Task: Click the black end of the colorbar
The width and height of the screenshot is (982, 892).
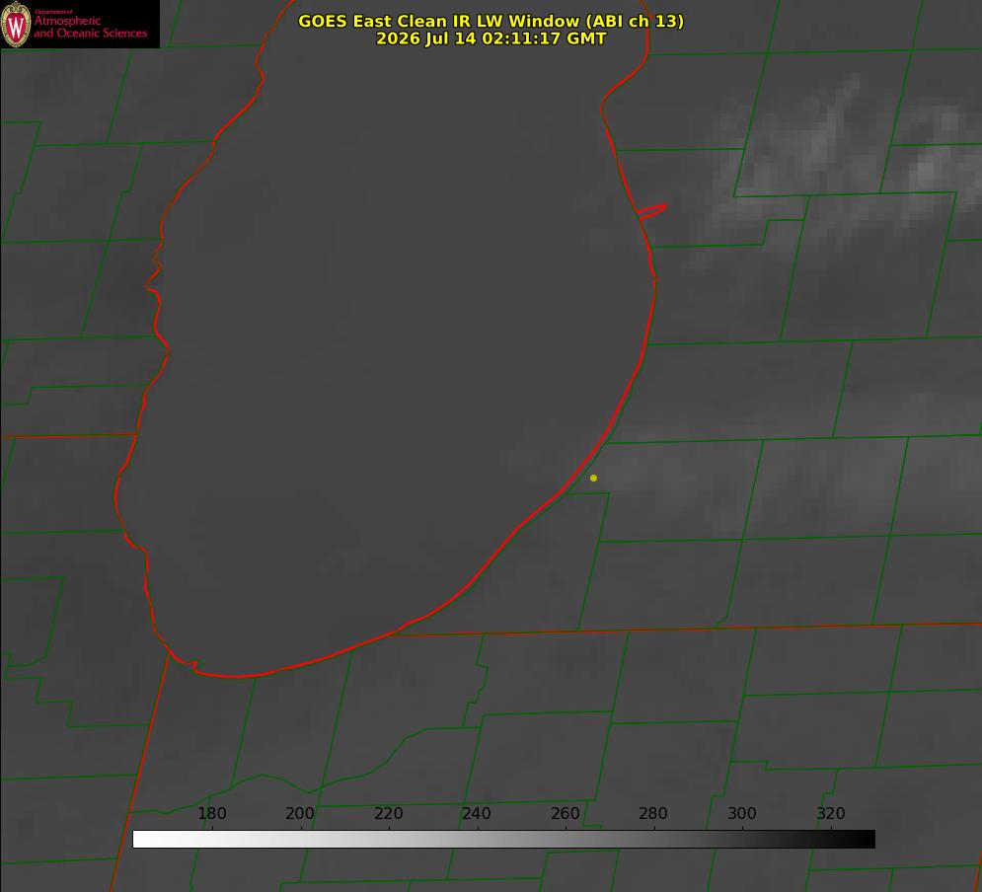Action: point(867,839)
